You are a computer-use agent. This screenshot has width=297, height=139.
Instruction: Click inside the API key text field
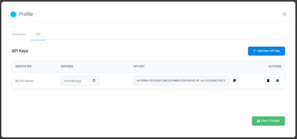[x=181, y=81]
